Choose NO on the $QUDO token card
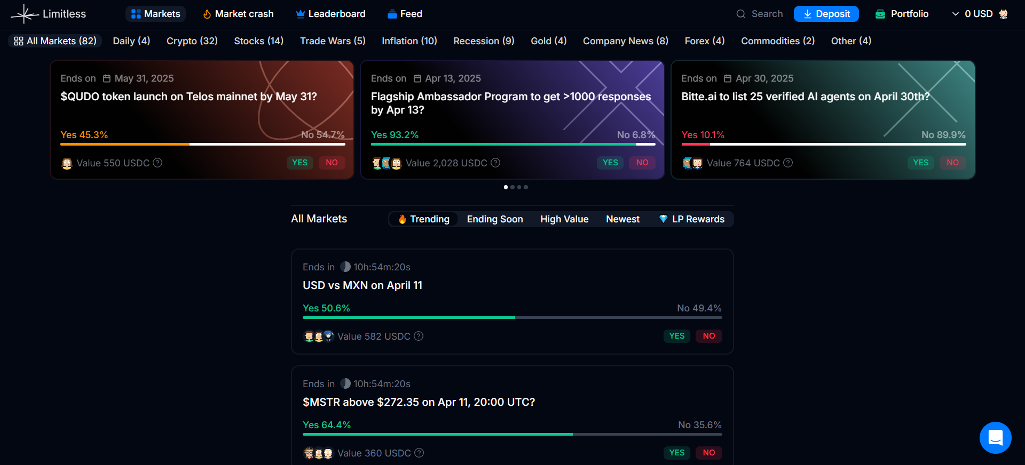 pos(332,163)
